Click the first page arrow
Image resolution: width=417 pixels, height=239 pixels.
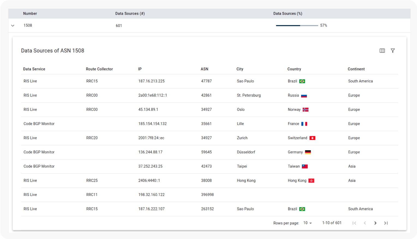(354, 223)
